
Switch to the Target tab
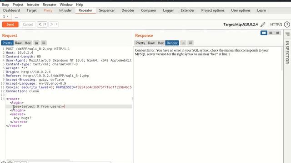[x=31, y=10]
